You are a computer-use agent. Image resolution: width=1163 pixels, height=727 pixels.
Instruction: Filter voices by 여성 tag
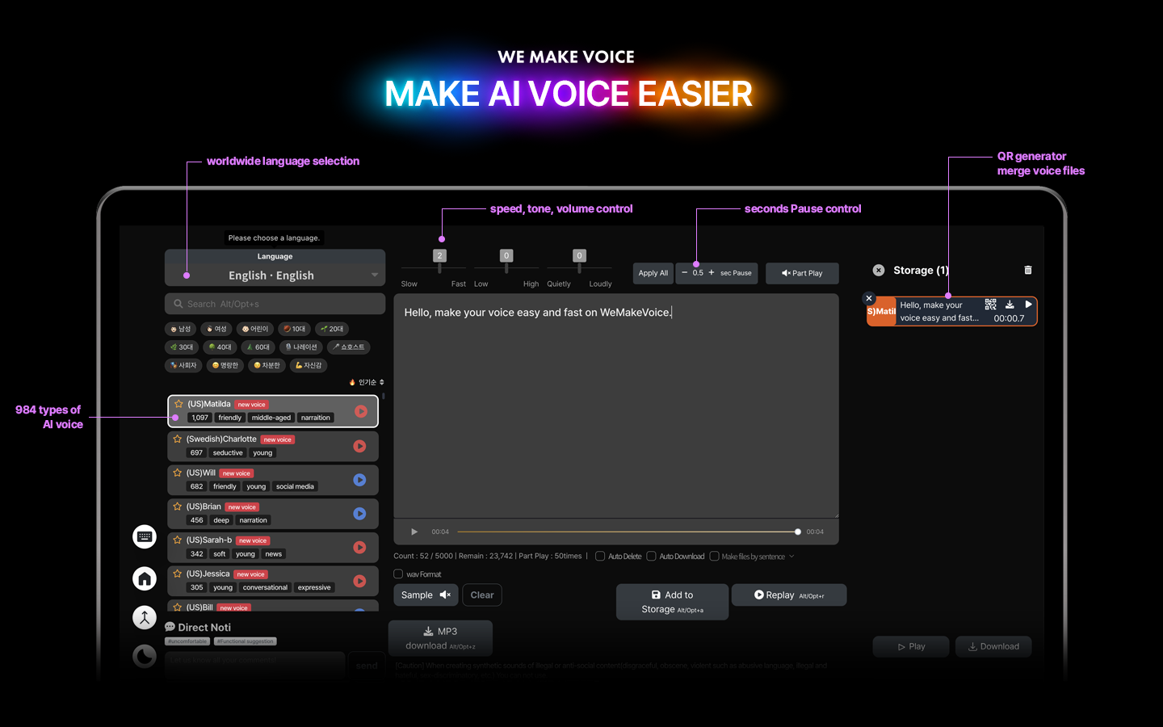click(216, 329)
